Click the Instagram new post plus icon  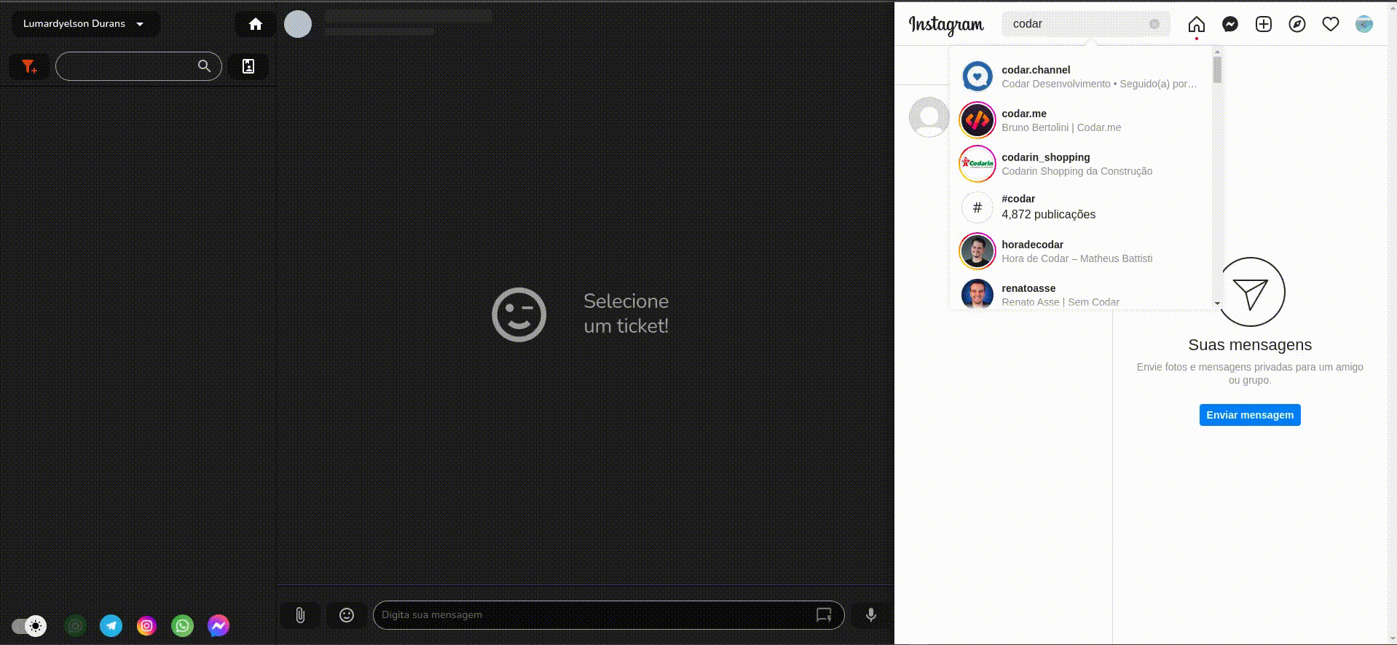point(1264,24)
